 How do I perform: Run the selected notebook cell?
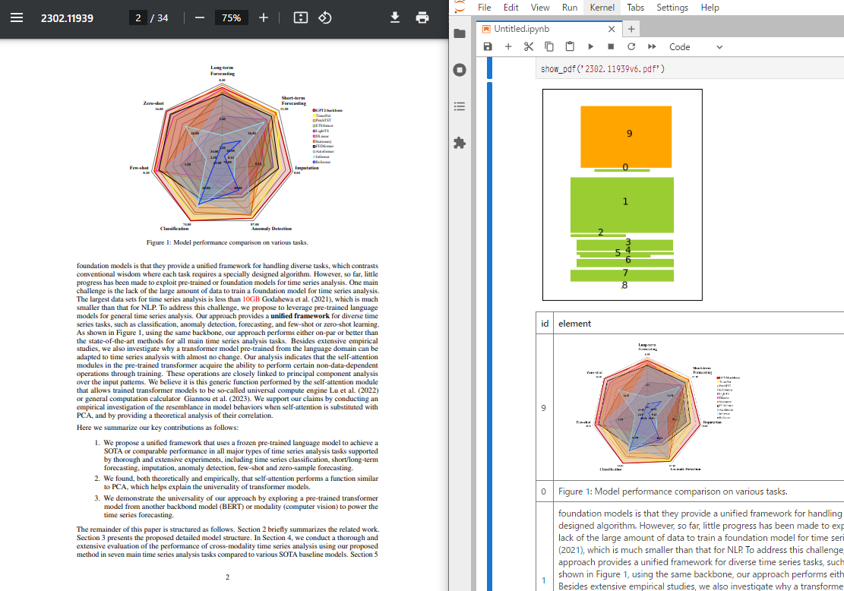pos(590,46)
